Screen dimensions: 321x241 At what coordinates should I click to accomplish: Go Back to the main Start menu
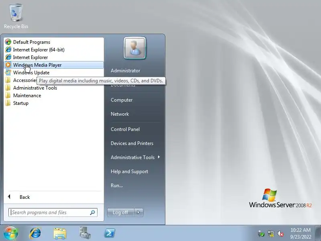pos(54,197)
